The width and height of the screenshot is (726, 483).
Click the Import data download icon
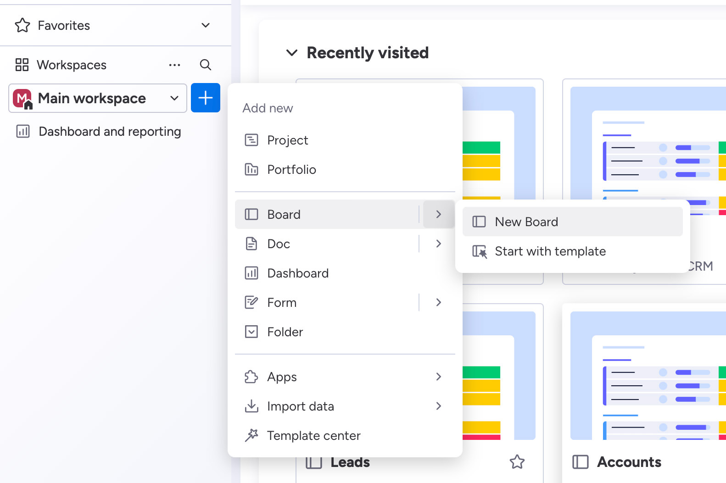(x=251, y=406)
